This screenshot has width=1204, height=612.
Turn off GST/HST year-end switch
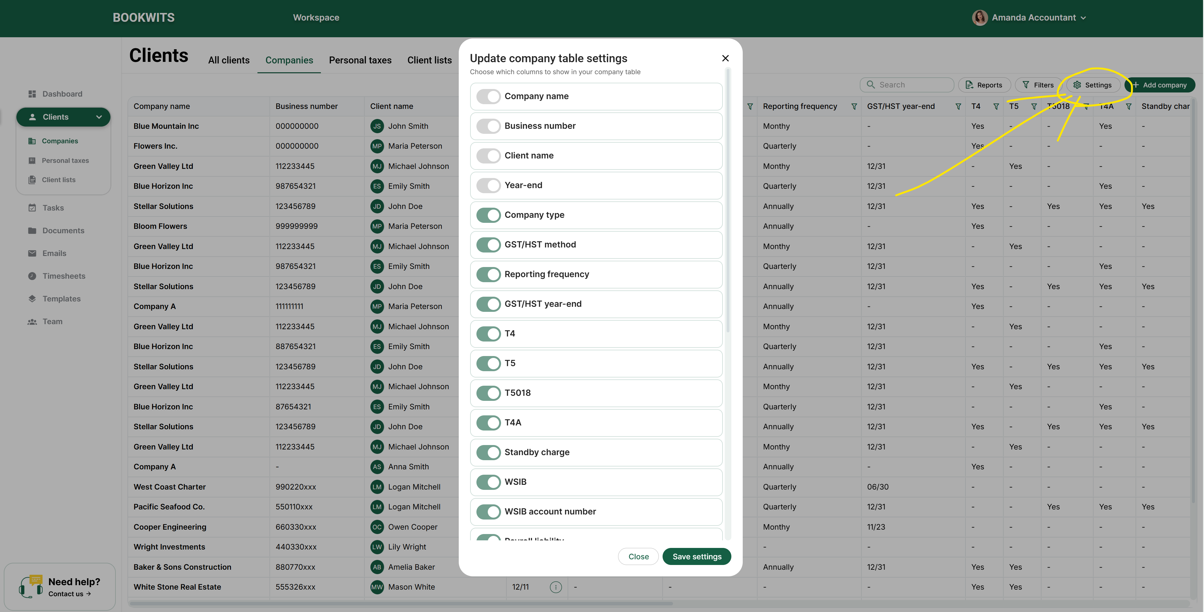point(488,304)
